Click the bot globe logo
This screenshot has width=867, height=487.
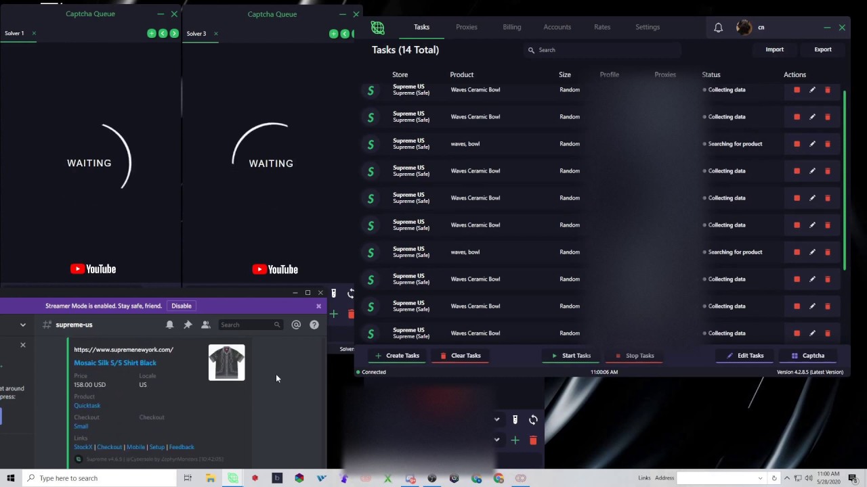(378, 28)
